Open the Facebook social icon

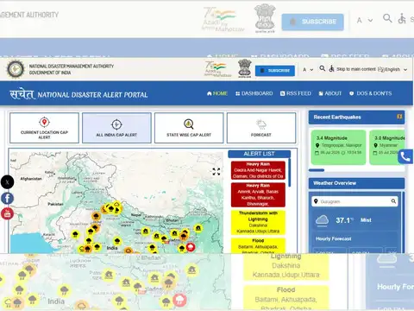tap(7, 198)
